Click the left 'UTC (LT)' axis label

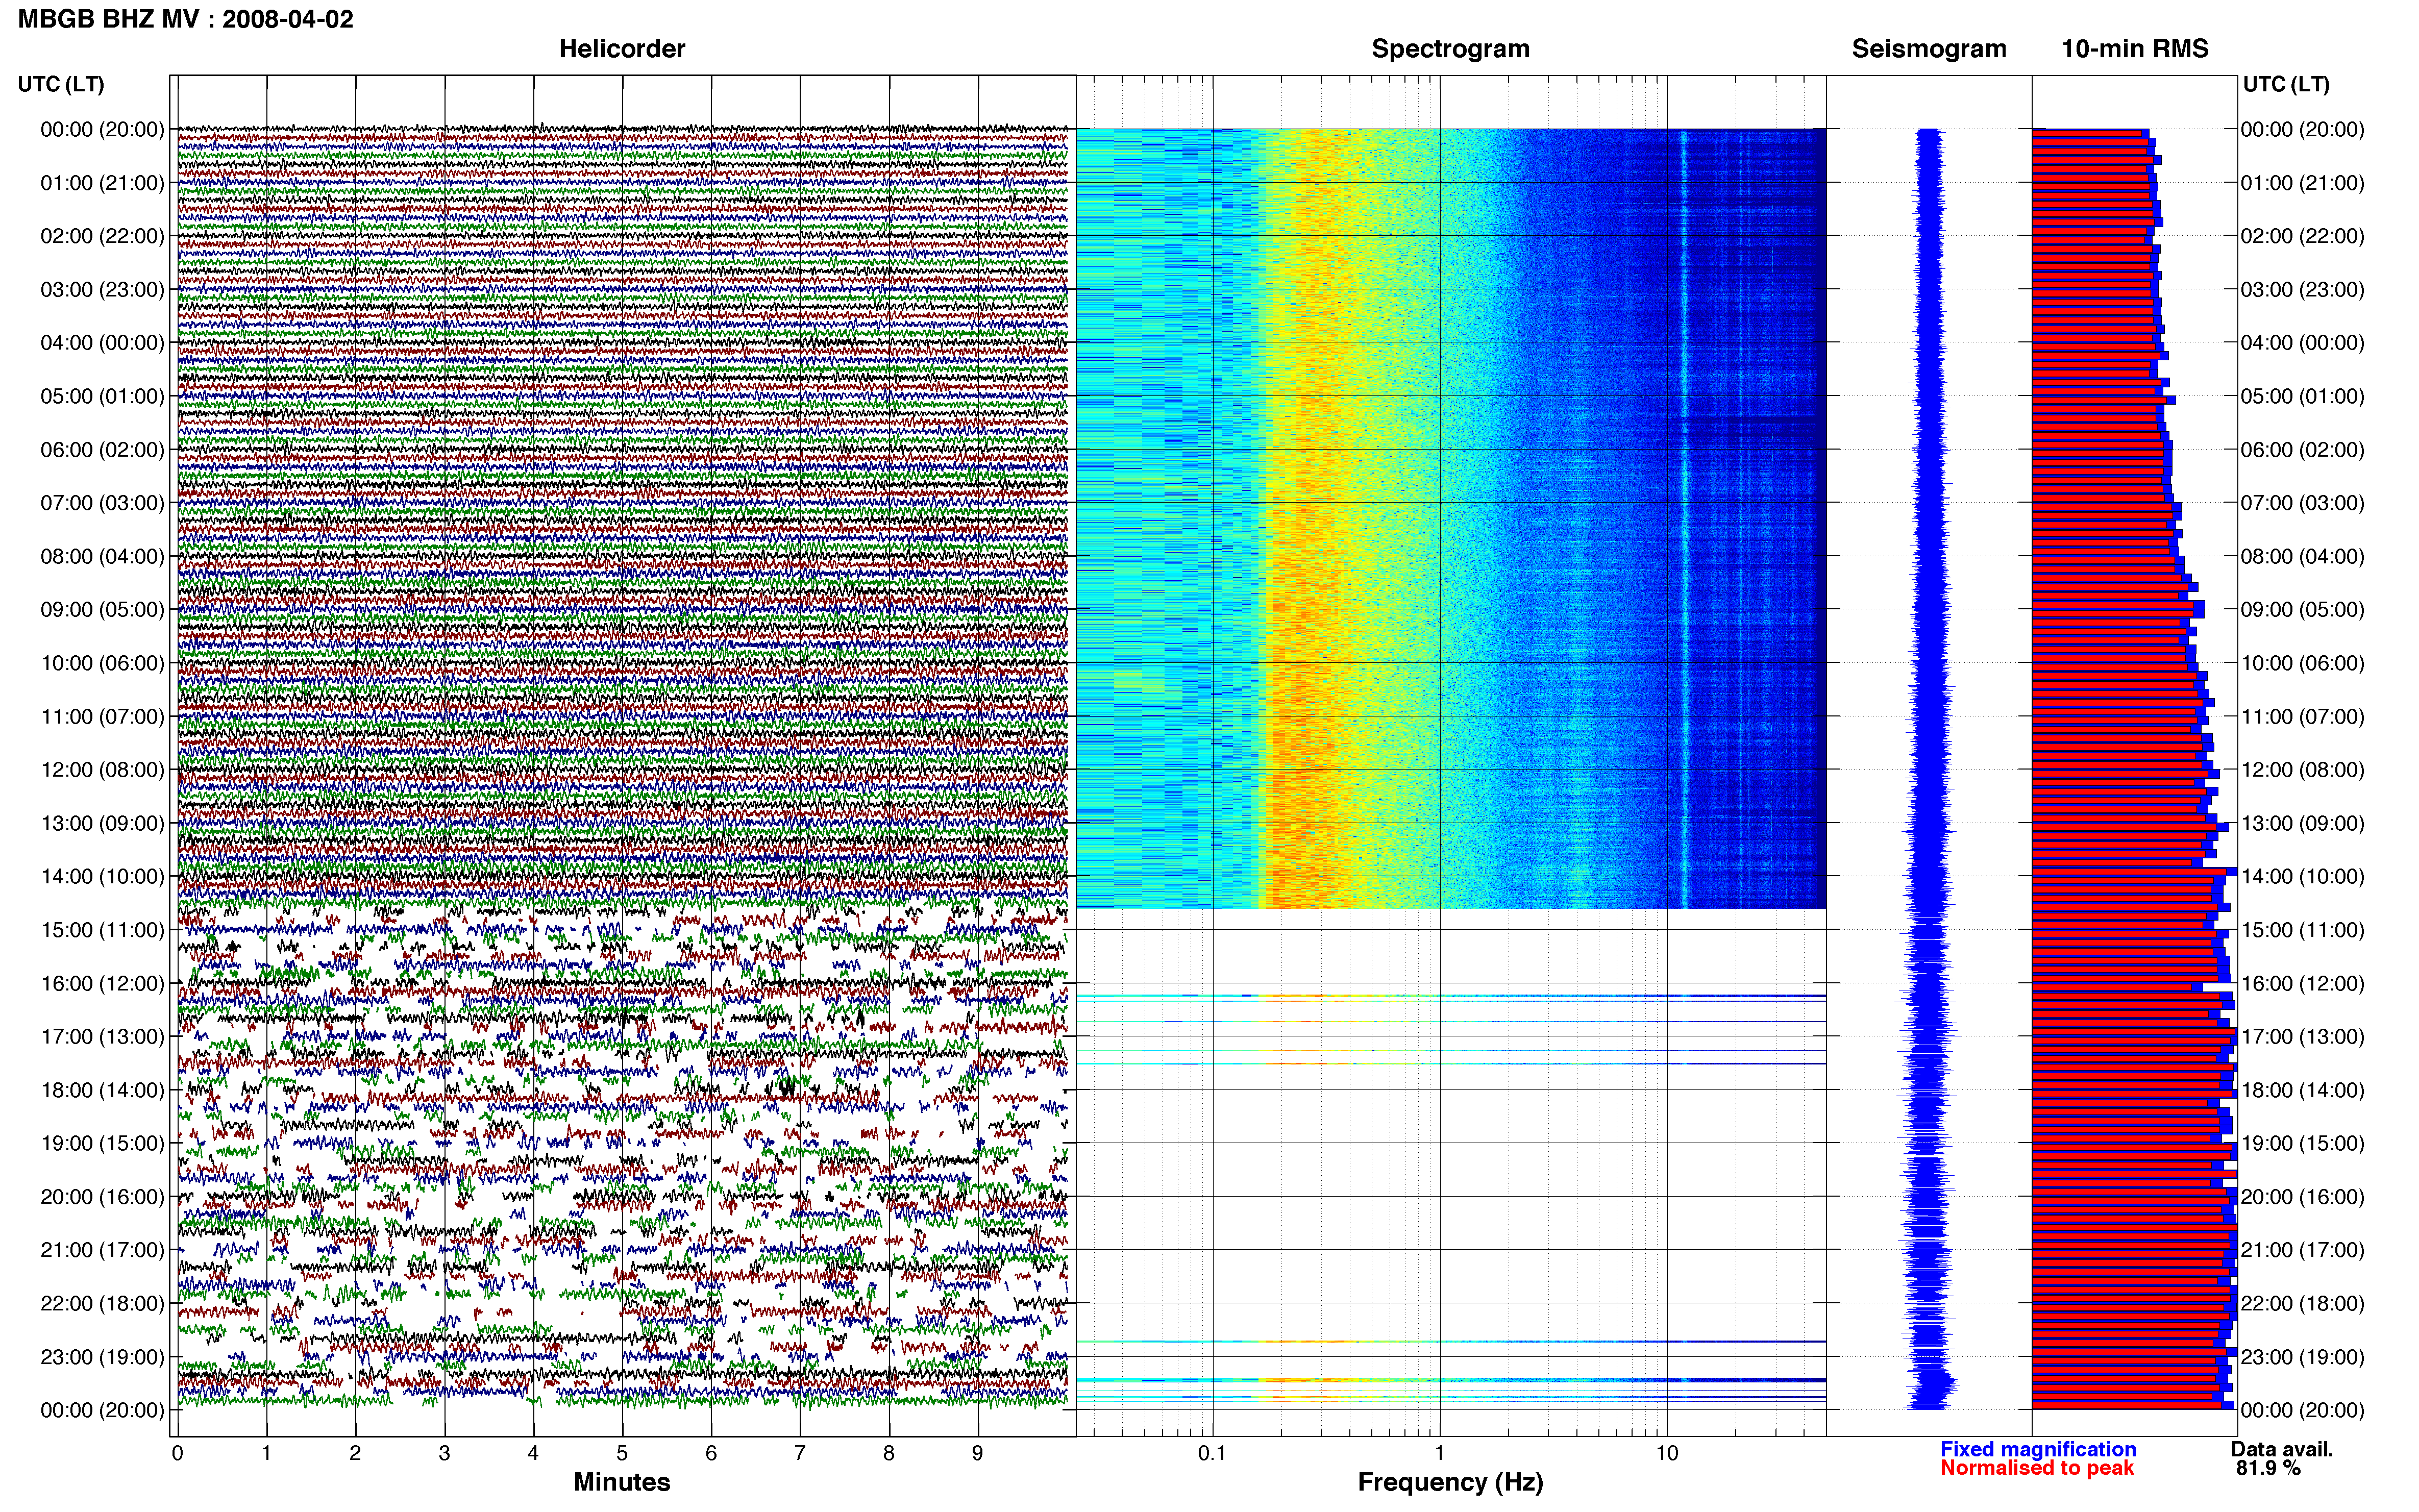coord(61,84)
